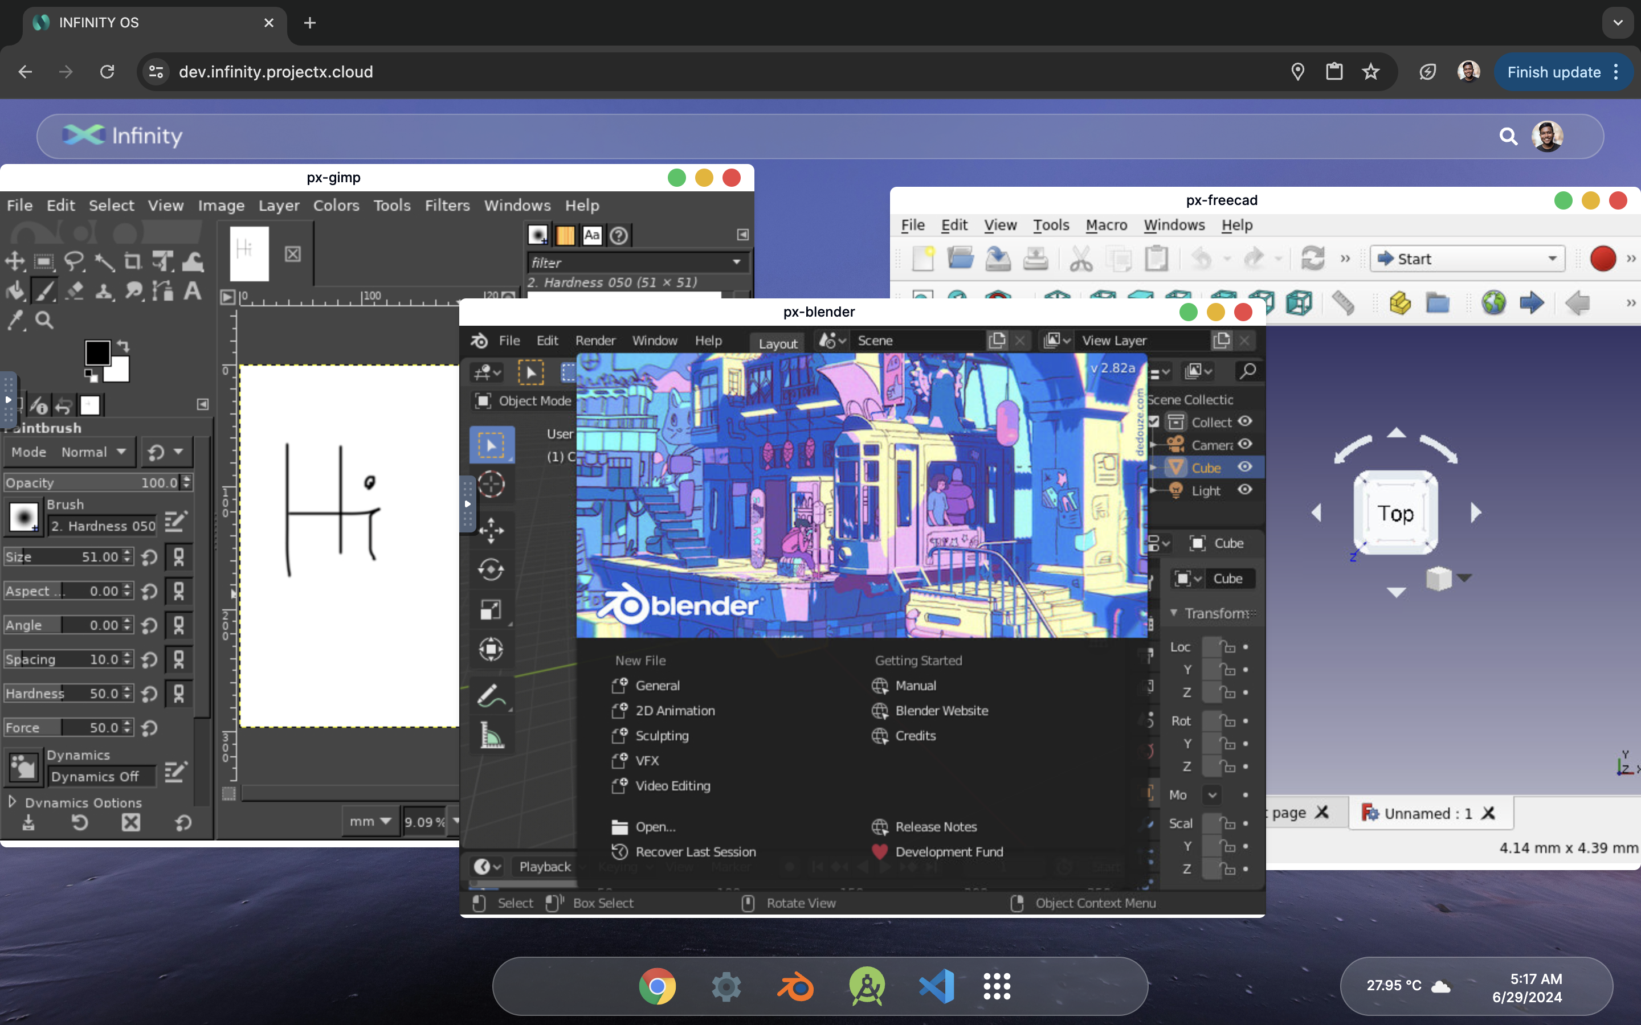Open the FreeCAD Start workbench dropdown

tap(1467, 259)
